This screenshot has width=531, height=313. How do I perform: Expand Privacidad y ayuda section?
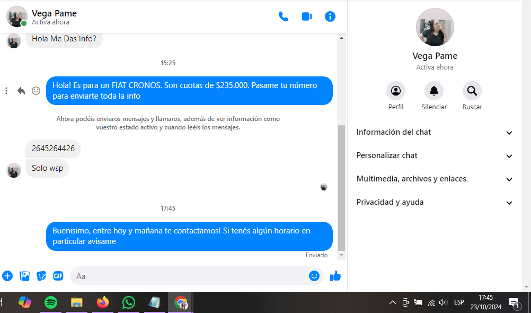coord(435,202)
